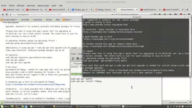The width and height of the screenshot is (192, 108).
Task: Click the 12:24 clock in the panel
Action: point(186,106)
